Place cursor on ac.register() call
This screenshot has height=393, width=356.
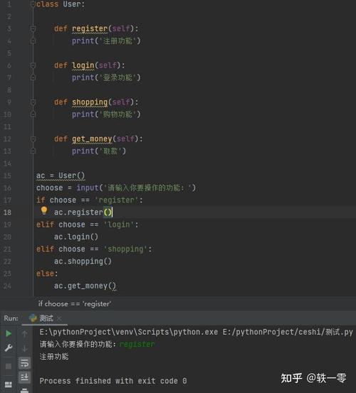pyautogui.click(x=83, y=212)
